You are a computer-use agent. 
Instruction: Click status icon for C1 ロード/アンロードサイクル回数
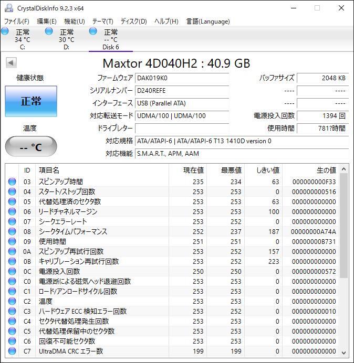coord(12,291)
